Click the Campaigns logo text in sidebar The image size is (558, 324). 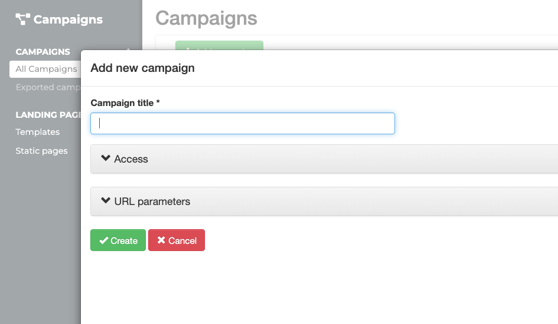[x=68, y=19]
